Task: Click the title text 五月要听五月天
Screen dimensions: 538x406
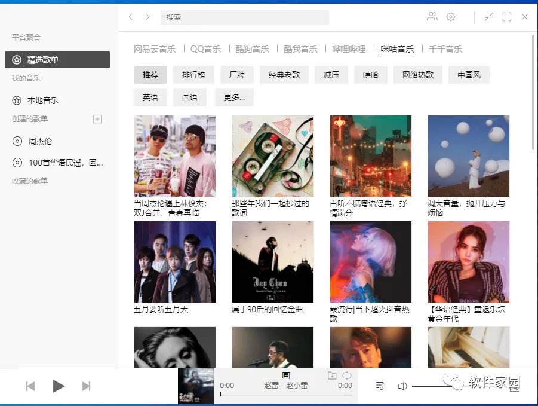Action: [161, 309]
